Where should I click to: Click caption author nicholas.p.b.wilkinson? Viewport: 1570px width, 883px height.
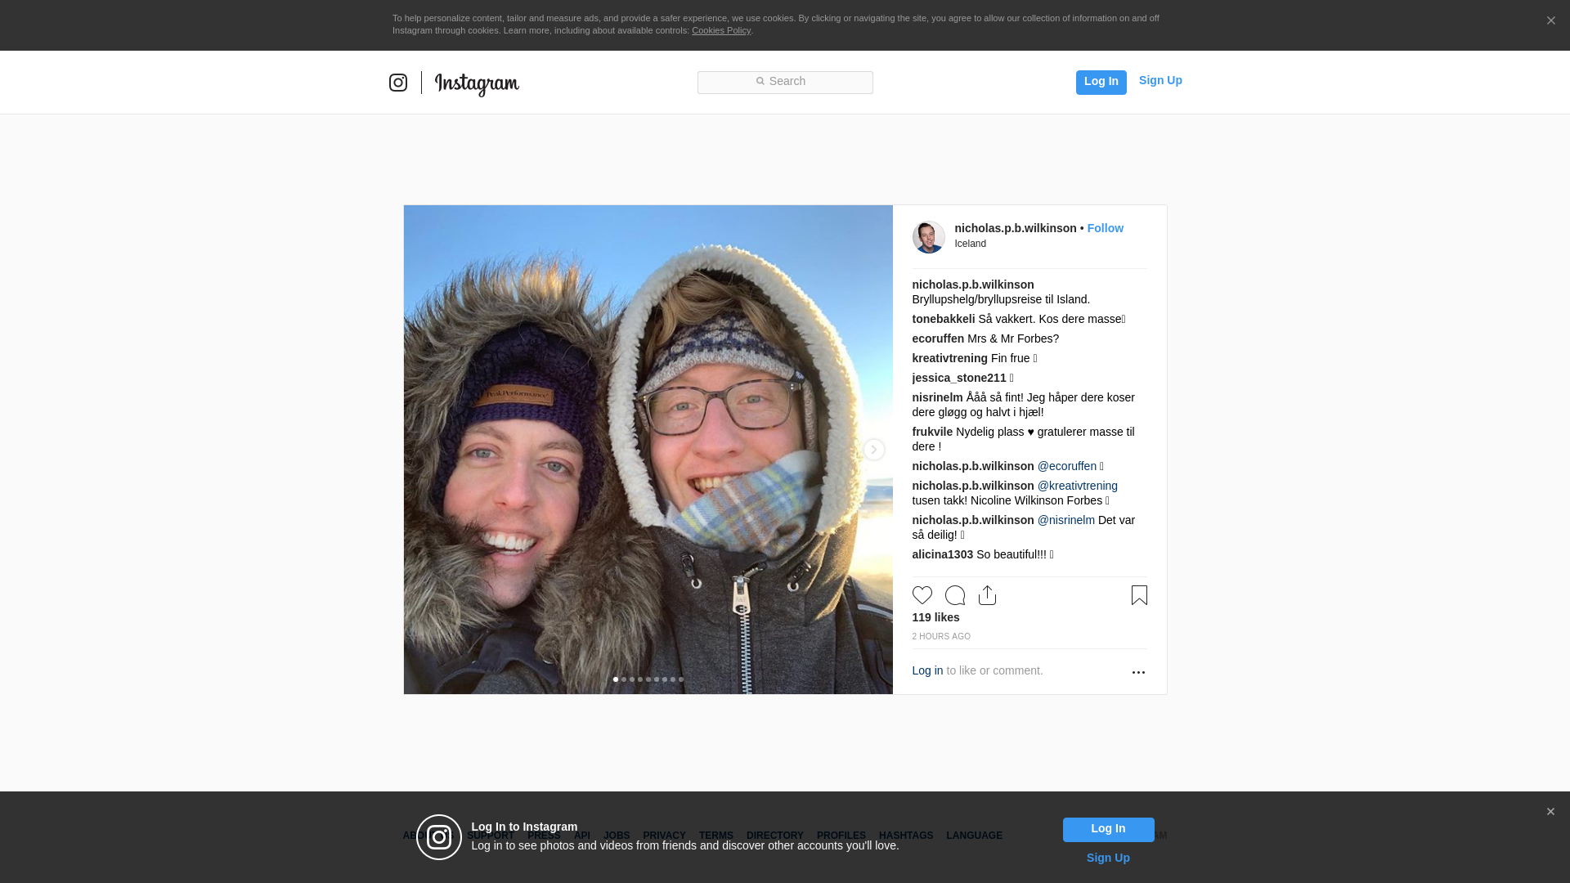[x=972, y=285]
